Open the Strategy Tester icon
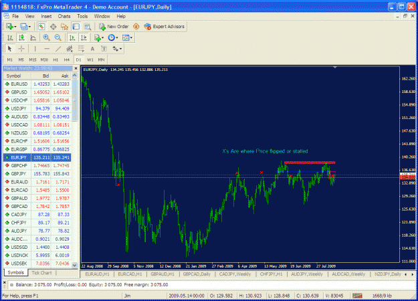The width and height of the screenshot is (418, 301). click(x=88, y=26)
